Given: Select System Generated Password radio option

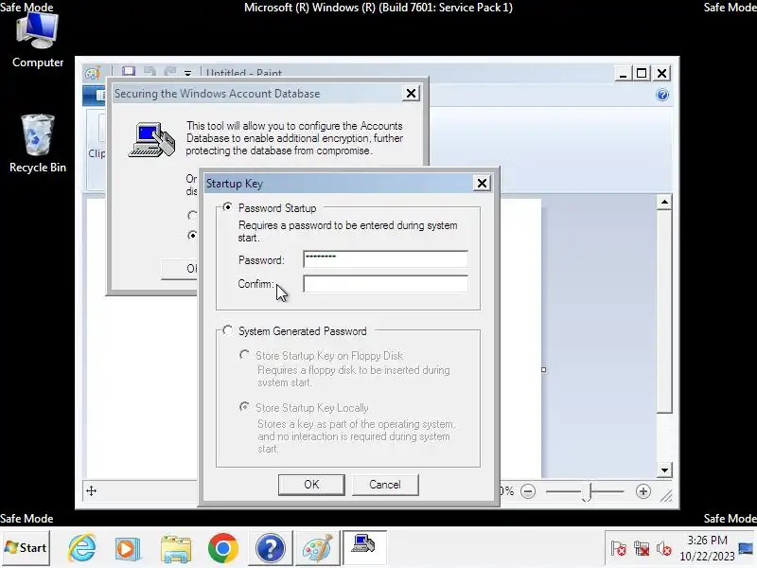Looking at the screenshot, I should pos(227,330).
